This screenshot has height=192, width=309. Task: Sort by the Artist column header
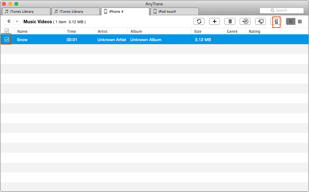coord(111,31)
